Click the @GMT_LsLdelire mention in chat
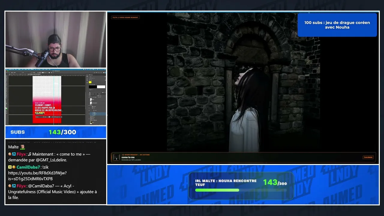384x216 pixels. tap(51, 160)
